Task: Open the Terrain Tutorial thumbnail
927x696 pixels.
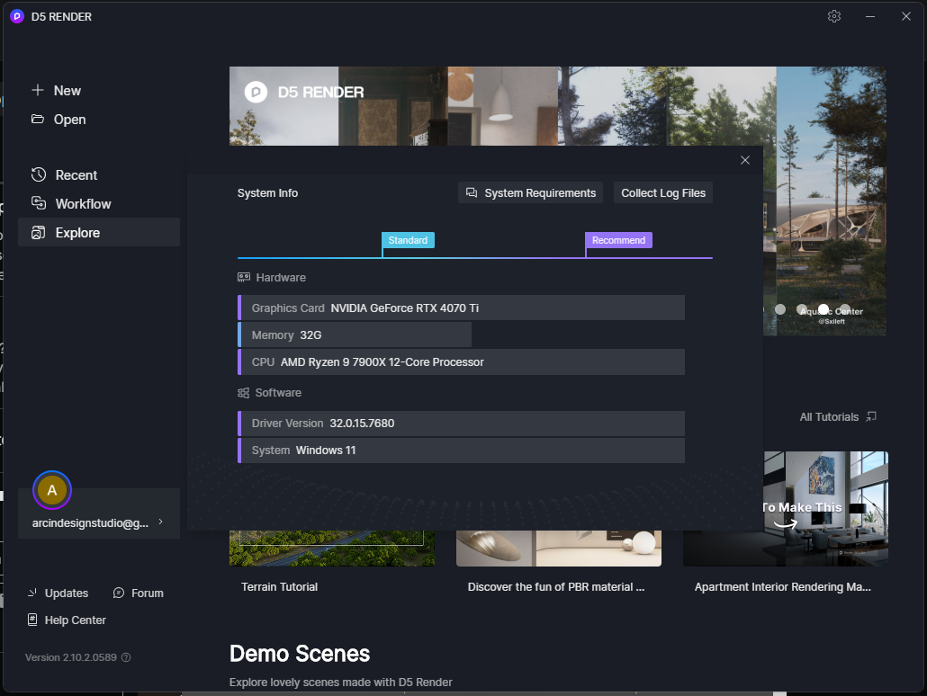Action: (332, 549)
